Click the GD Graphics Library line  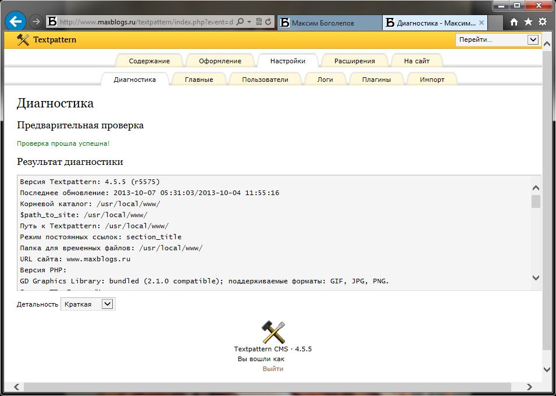tap(204, 281)
